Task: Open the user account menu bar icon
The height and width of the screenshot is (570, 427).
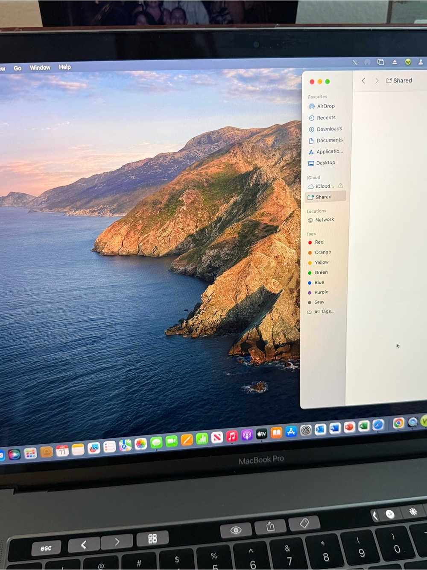Action: pyautogui.click(x=421, y=62)
